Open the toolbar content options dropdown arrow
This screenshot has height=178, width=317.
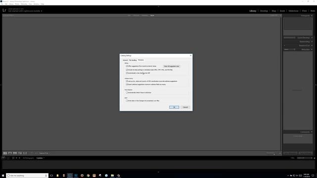(x=280, y=153)
